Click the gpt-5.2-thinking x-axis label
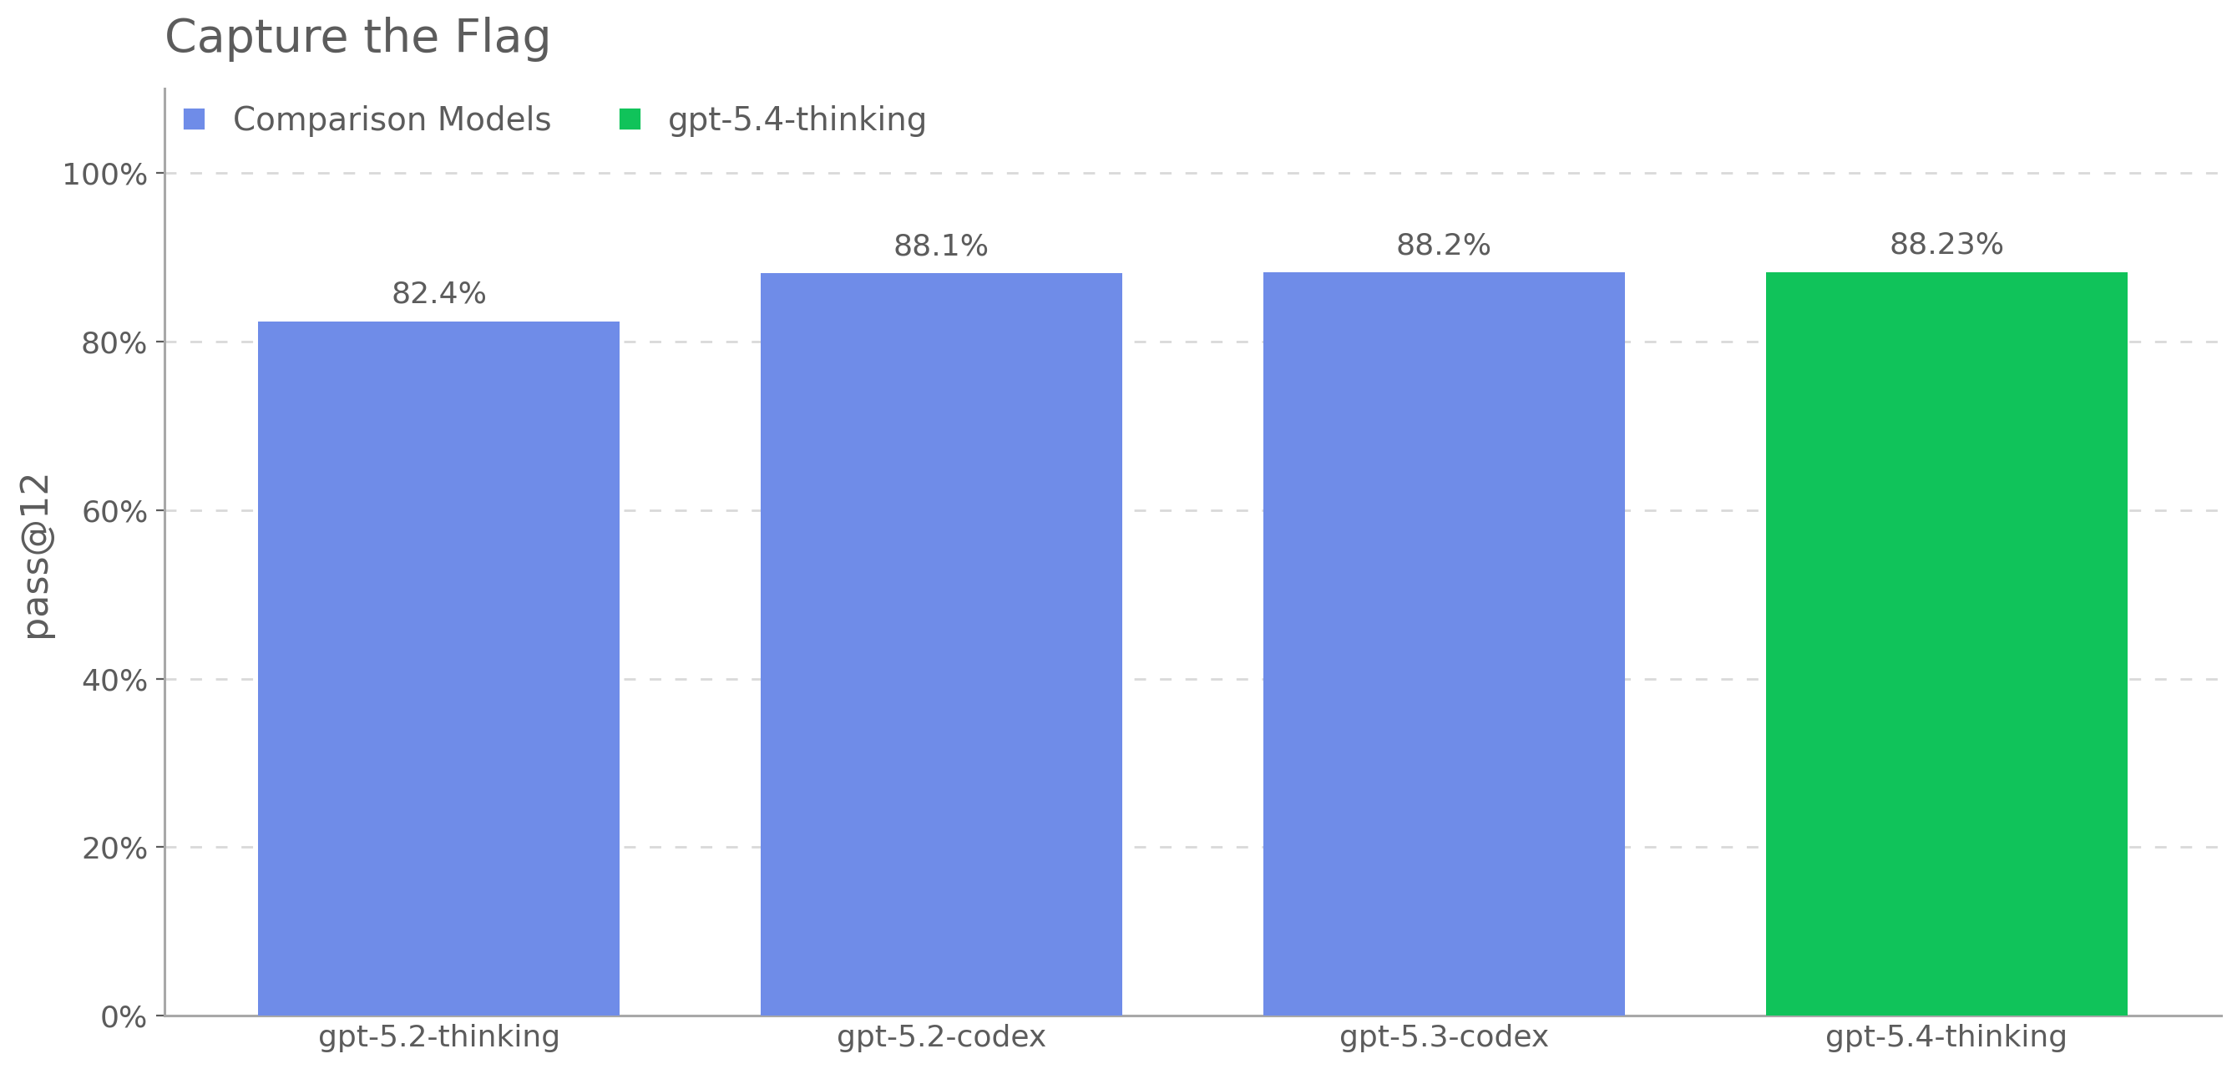This screenshot has width=2237, height=1069. (x=438, y=1037)
